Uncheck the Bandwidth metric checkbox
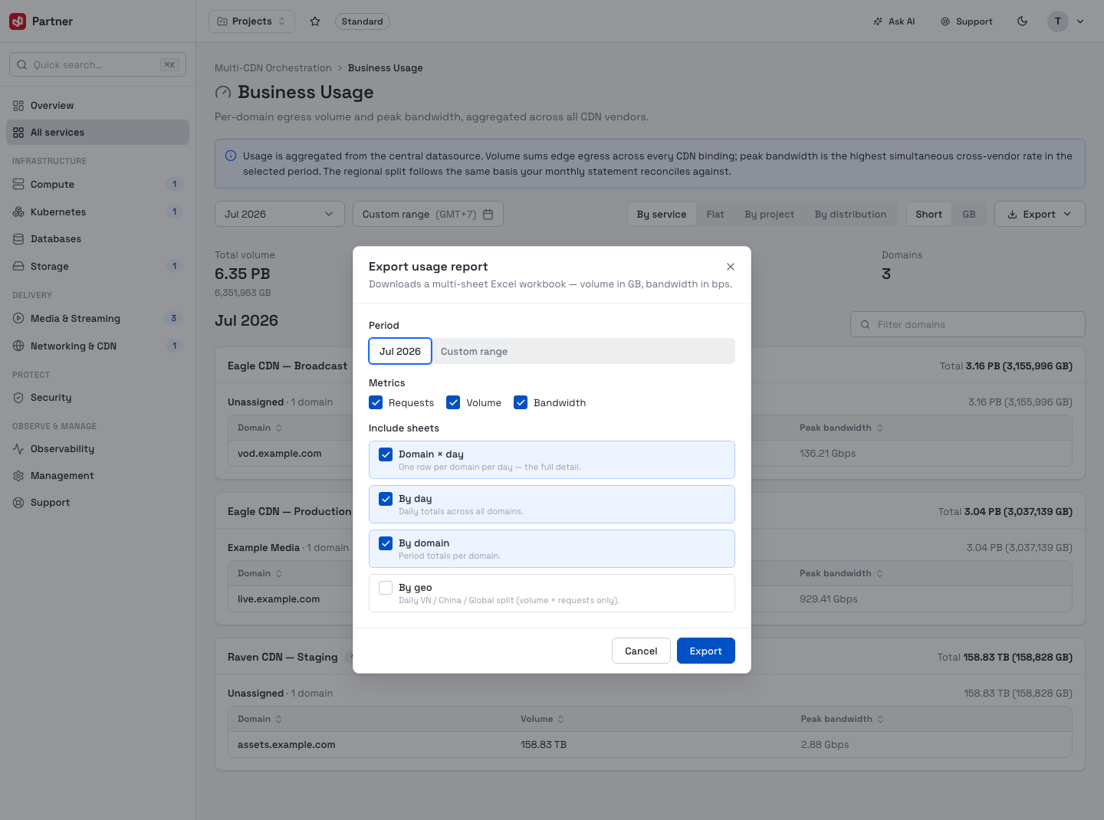Viewport: 1104px width, 820px height. tap(521, 402)
